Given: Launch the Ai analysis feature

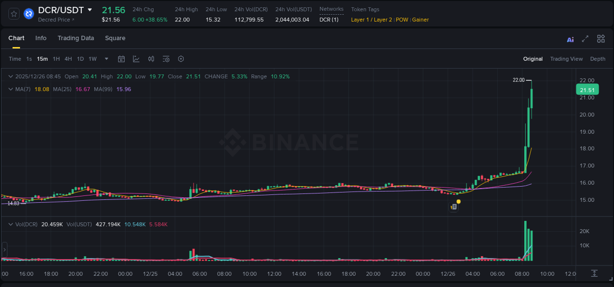Looking at the screenshot, I should (570, 39).
